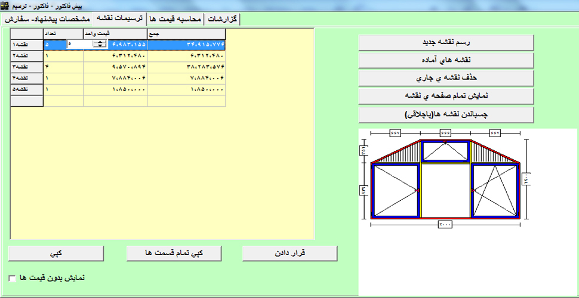Enable the نمایش بدون قیمت ها checkbox

13,278
